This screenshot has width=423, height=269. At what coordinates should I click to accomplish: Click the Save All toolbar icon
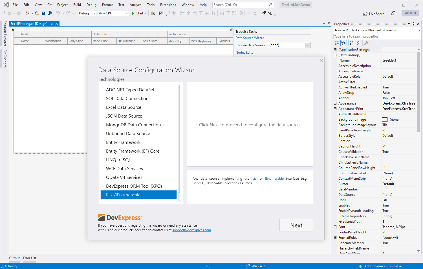[x=50, y=13]
